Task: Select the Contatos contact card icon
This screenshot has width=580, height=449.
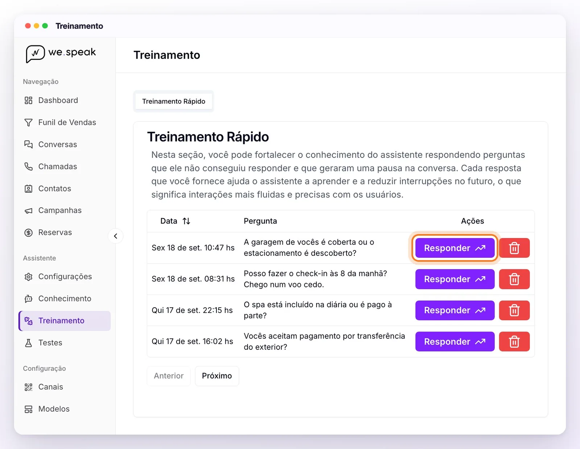Action: 28,189
